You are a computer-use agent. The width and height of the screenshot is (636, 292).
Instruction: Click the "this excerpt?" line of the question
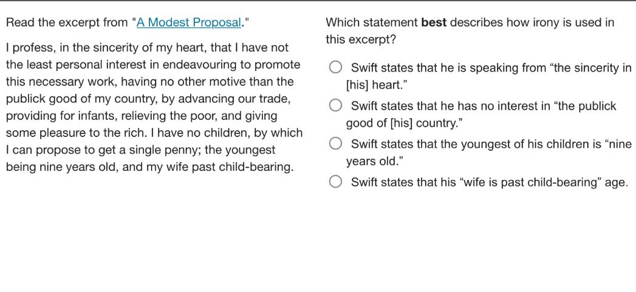361,39
